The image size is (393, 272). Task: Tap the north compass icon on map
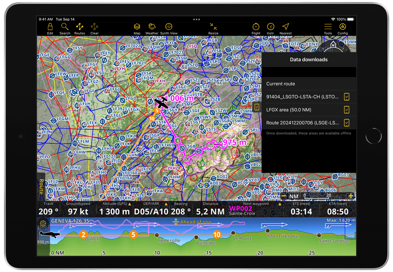[x=333, y=45]
